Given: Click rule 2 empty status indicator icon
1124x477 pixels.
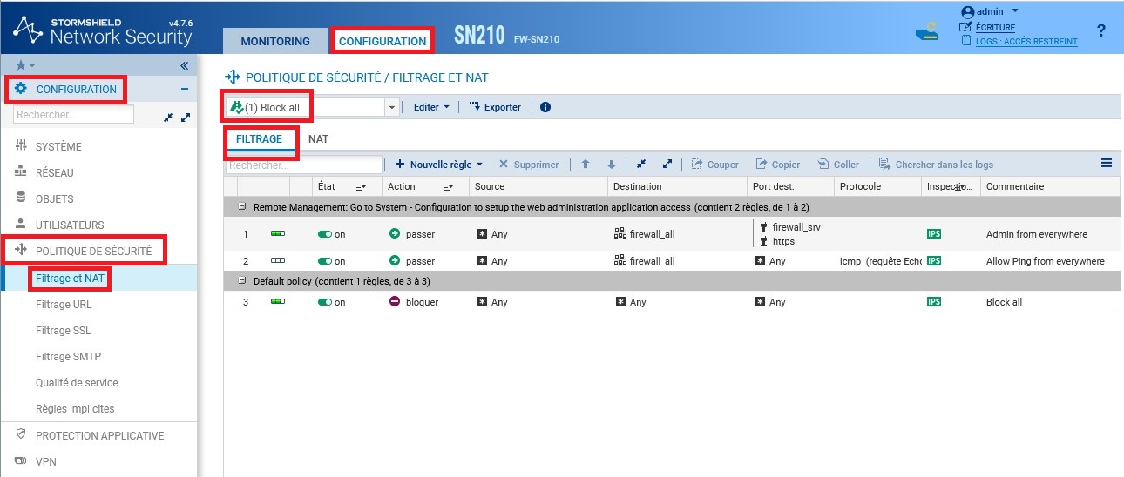Looking at the screenshot, I should click(278, 261).
